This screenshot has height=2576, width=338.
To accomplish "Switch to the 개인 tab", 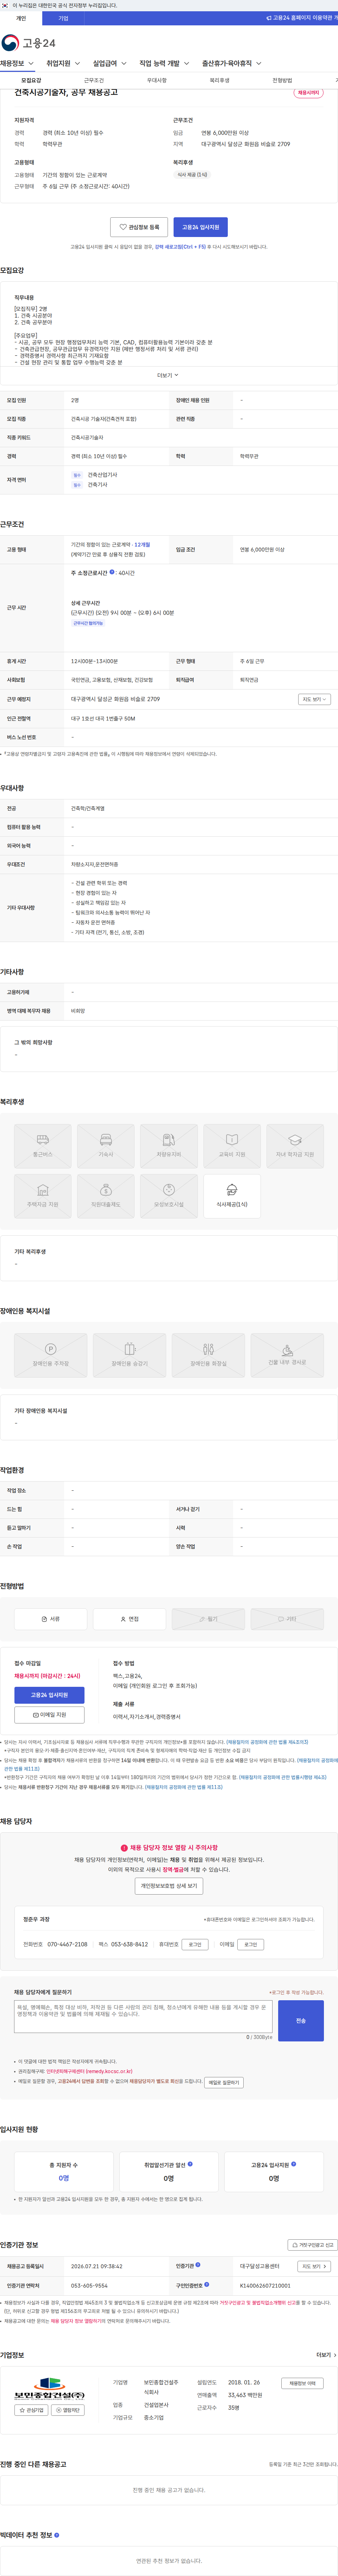I will [x=21, y=18].
